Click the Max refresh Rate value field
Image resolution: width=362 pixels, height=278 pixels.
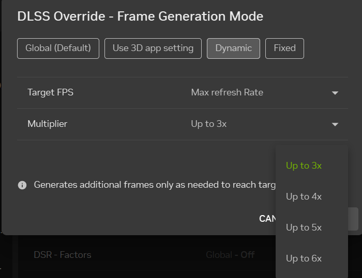(x=227, y=93)
